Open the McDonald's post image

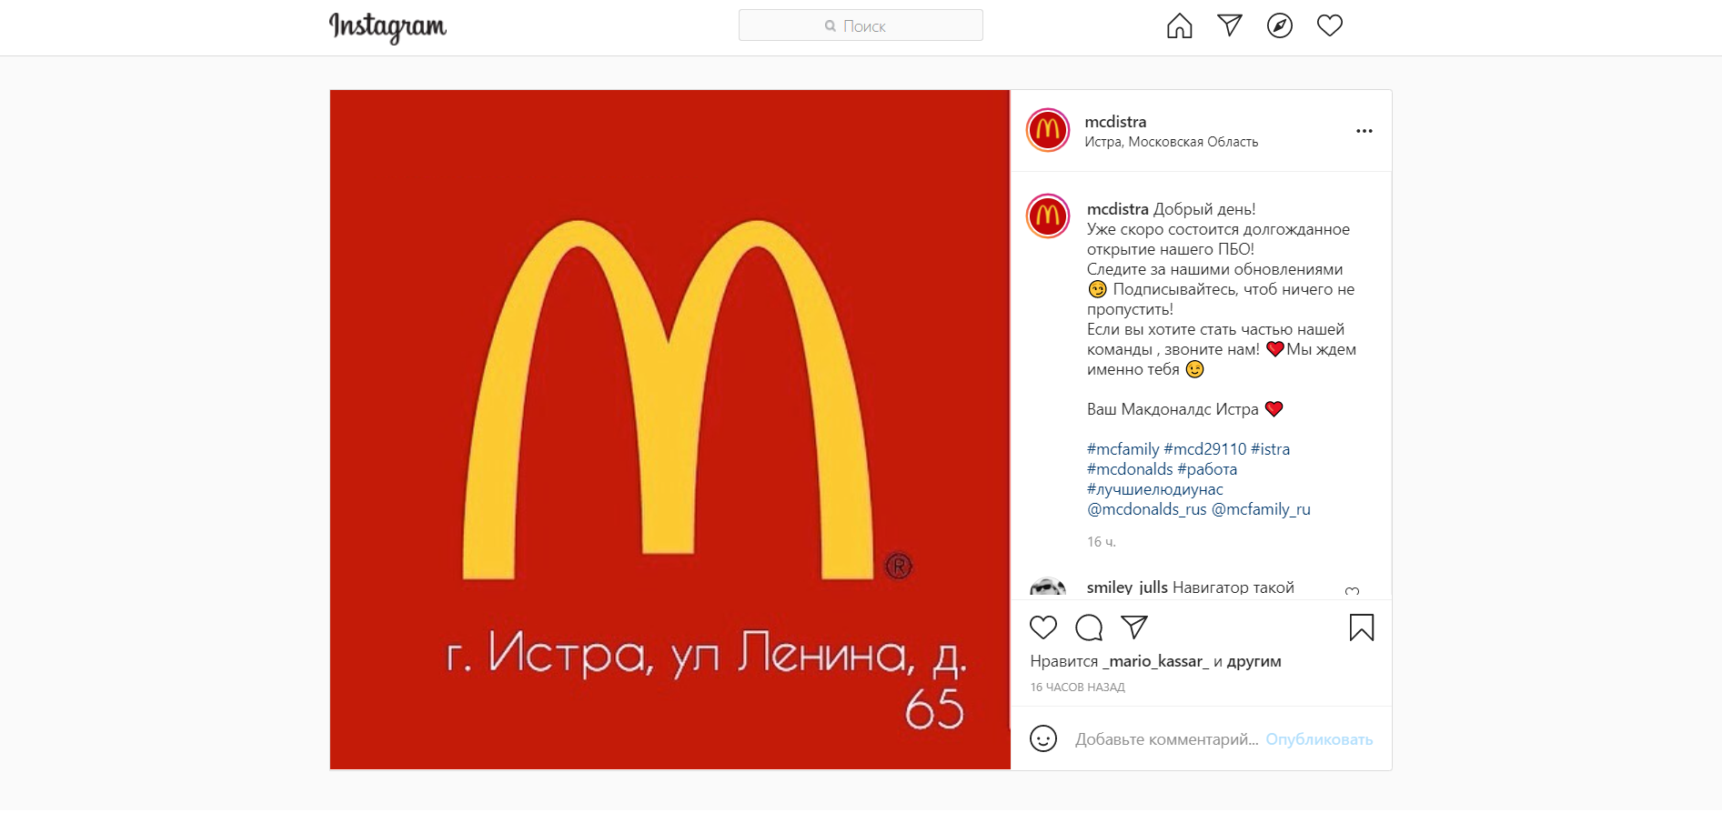click(x=670, y=429)
